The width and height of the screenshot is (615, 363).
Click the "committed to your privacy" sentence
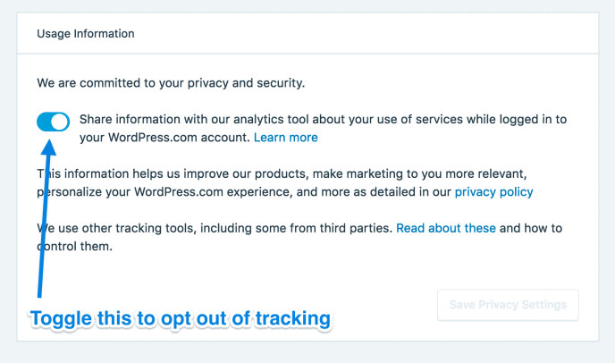point(171,83)
